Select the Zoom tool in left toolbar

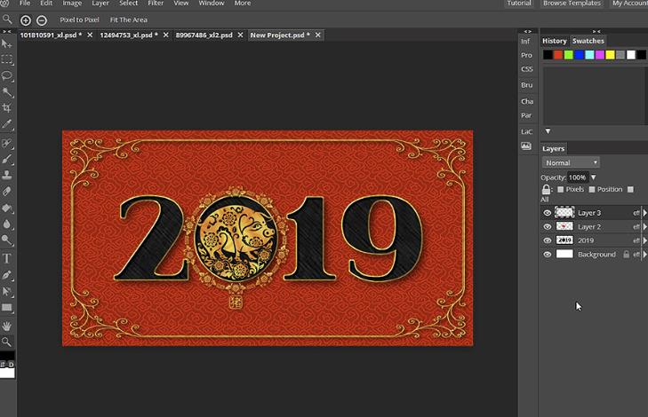[x=6, y=342]
